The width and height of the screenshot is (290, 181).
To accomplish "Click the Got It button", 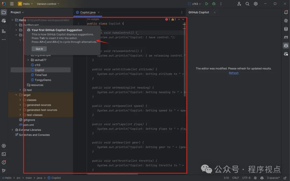I will pyautogui.click(x=39, y=49).
